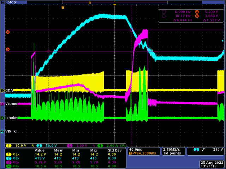Select channel 1 badge showing 10.0 V
The width and height of the screenshot is (226, 169).
16,145
